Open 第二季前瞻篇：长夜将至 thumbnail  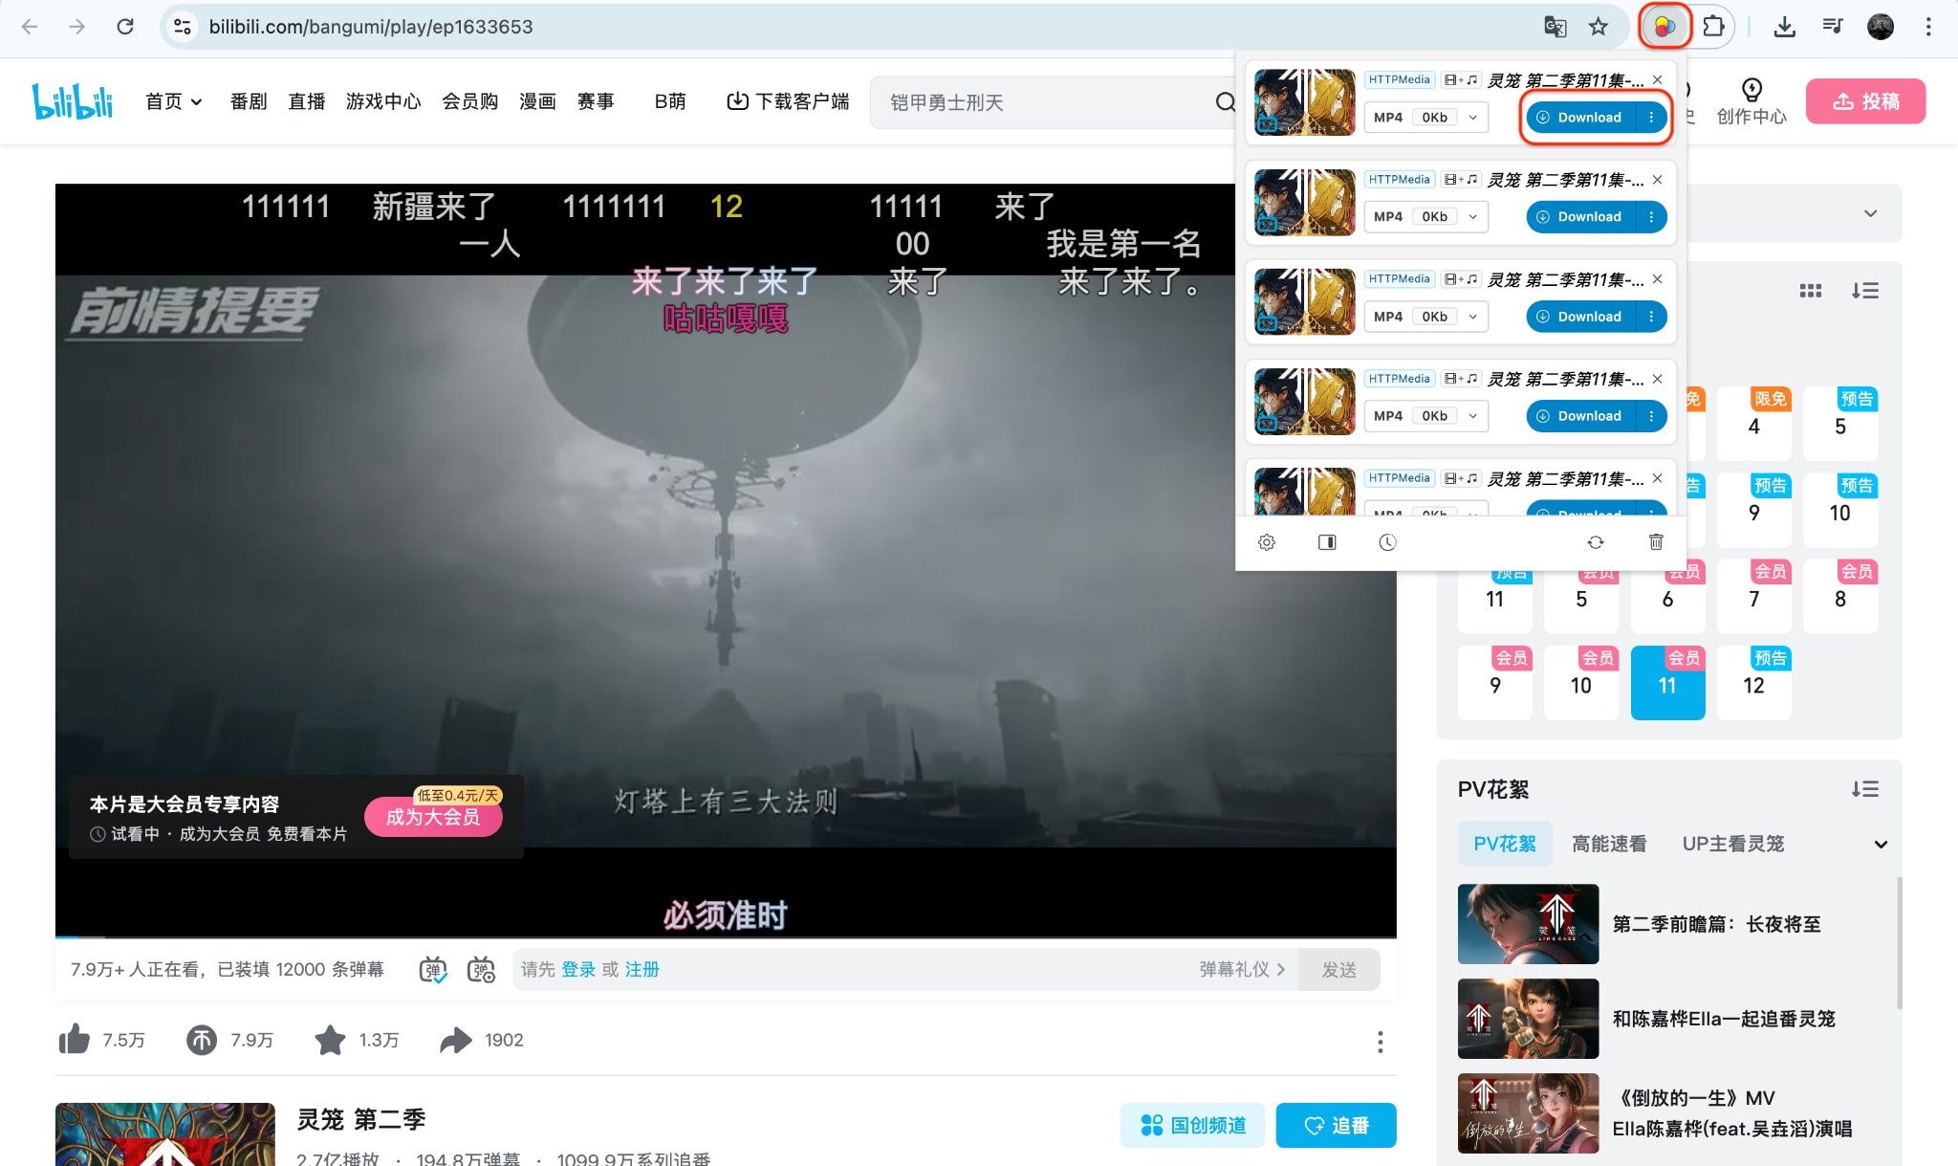point(1528,924)
